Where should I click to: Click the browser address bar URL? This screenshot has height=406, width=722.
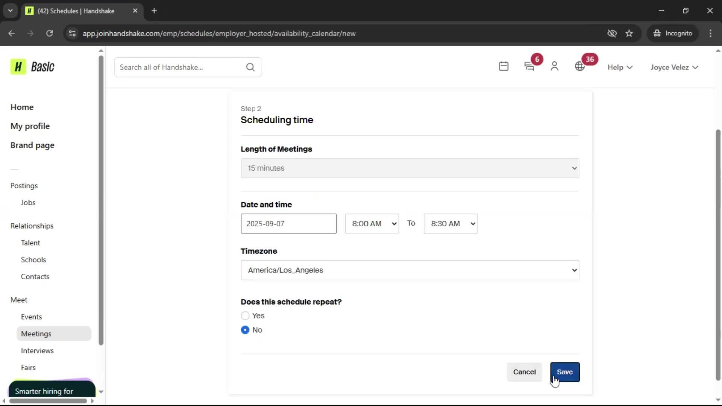click(219, 33)
